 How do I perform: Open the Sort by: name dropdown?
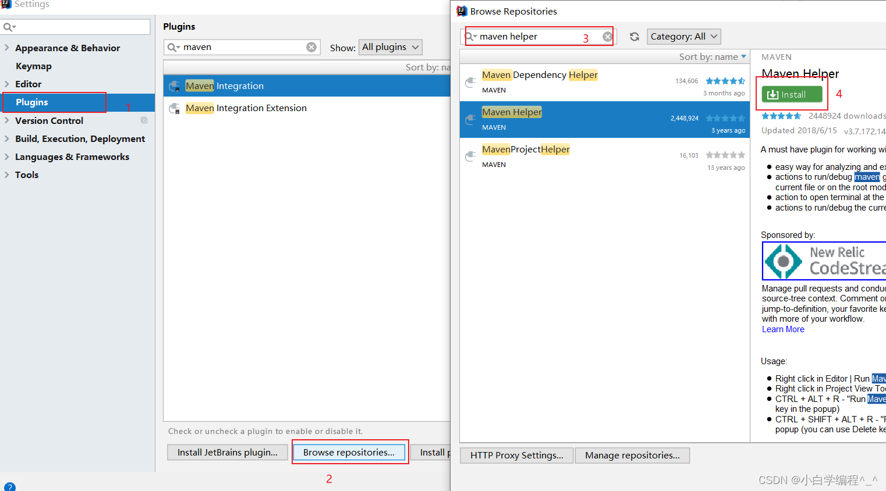click(713, 56)
